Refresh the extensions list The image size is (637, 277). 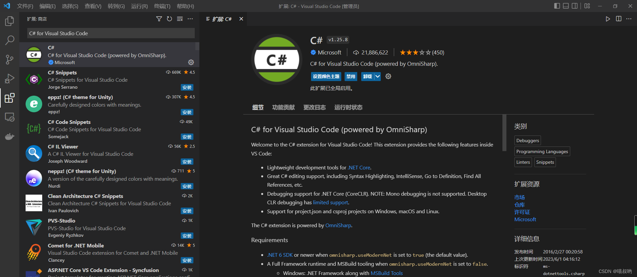coord(169,19)
